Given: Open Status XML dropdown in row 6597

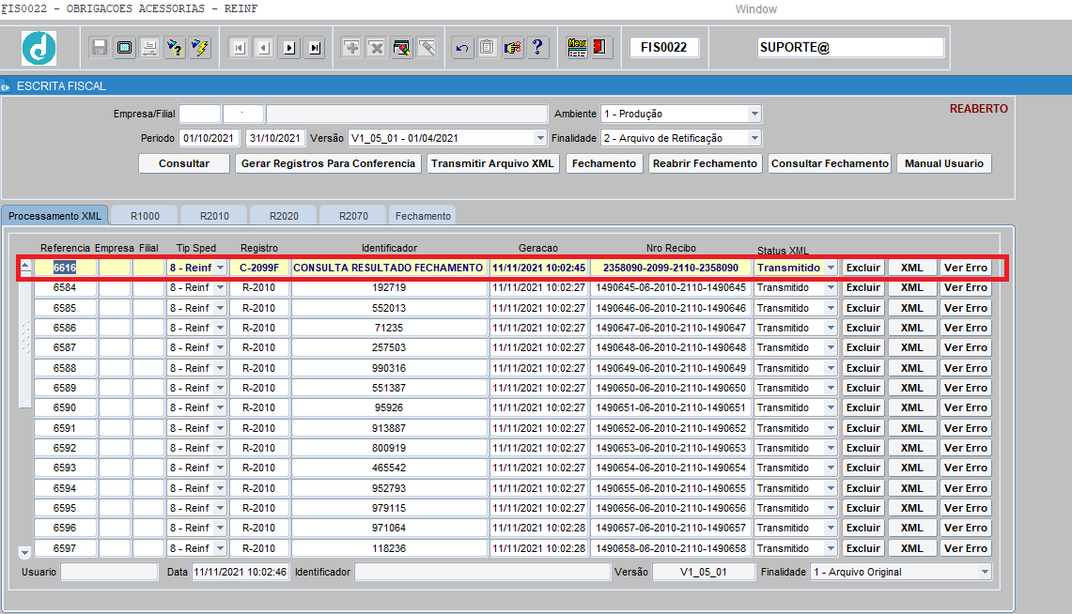Looking at the screenshot, I should coord(831,548).
